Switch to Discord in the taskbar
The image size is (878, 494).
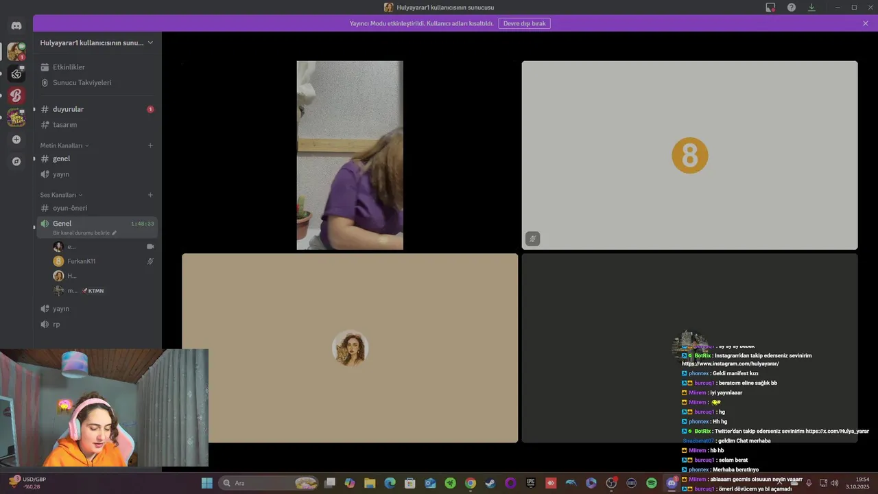672,483
